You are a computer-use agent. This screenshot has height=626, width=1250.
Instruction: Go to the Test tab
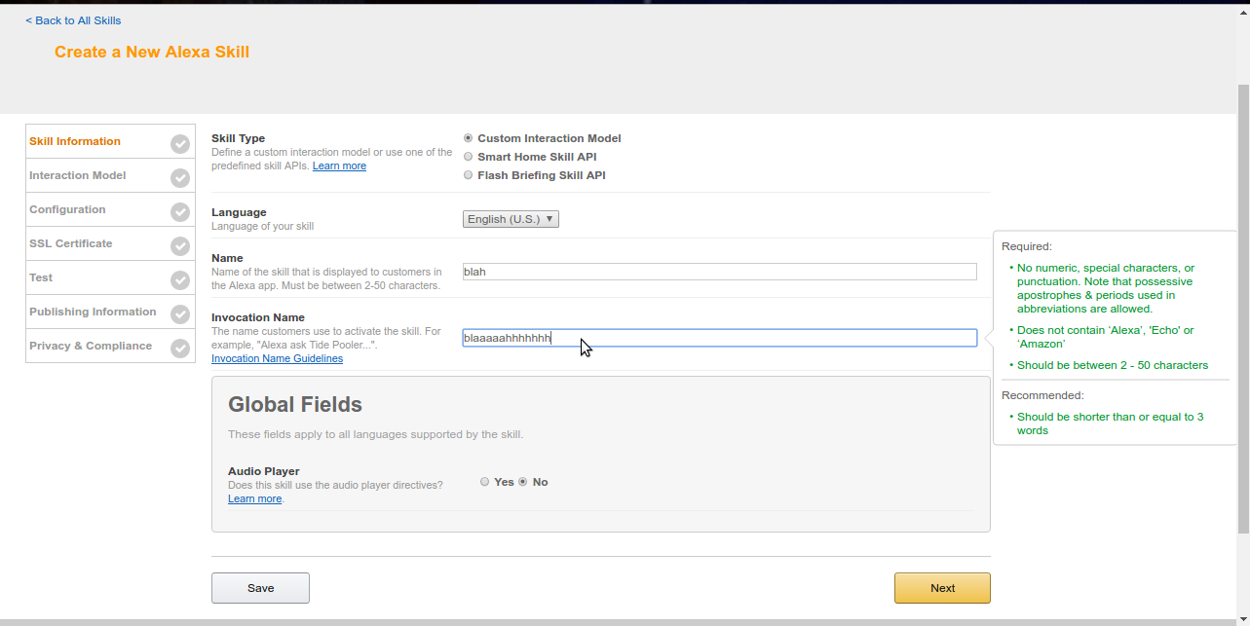[110, 277]
